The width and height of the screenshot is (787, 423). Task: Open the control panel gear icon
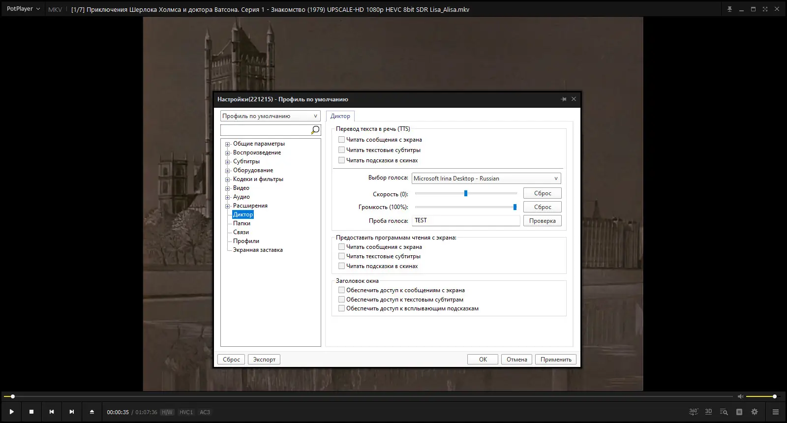755,412
